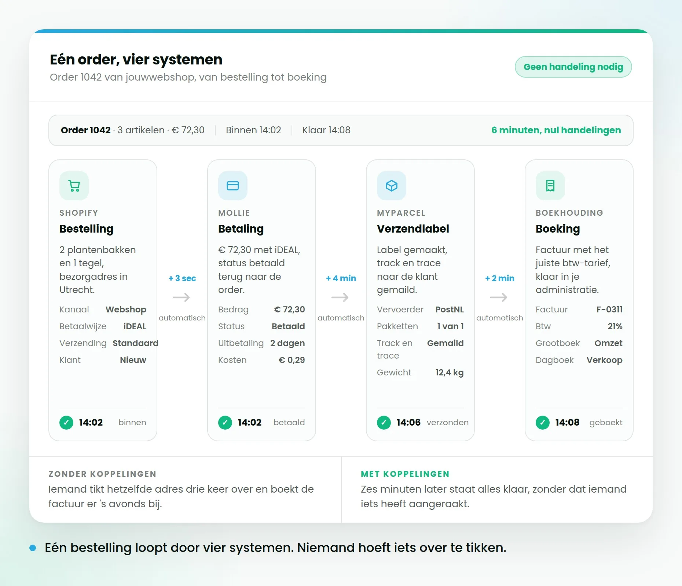682x586 pixels.
Task: Click the 'Verkoop' Dagboek value
Action: (x=605, y=360)
